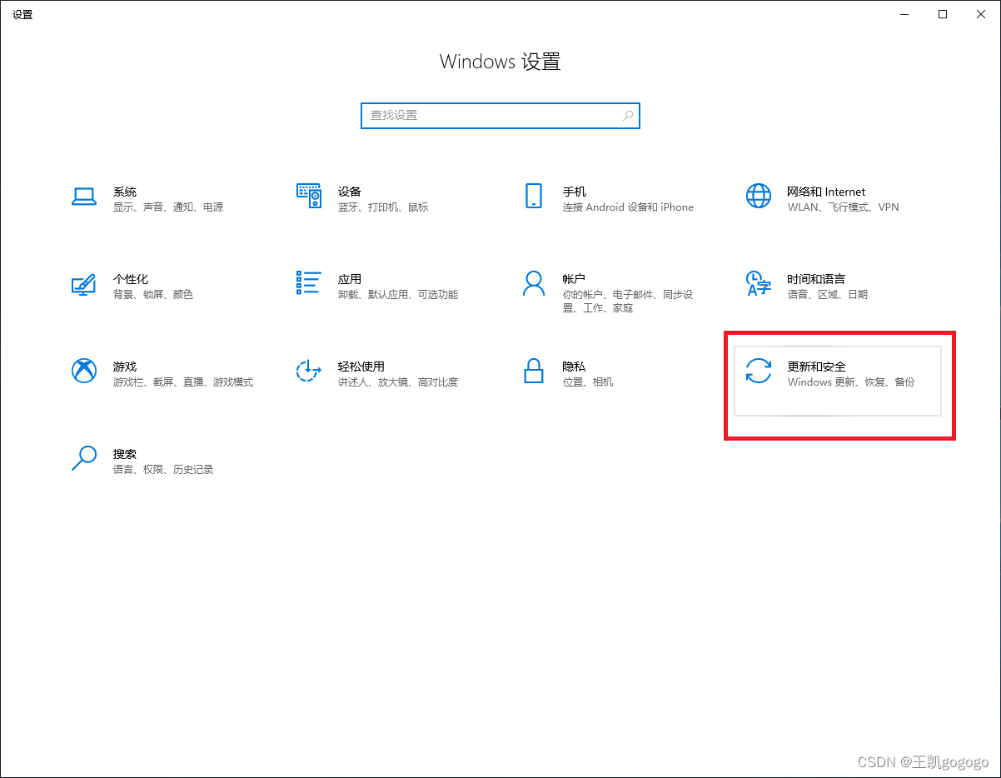Open the 手机 settings title
Viewport: 1001px width, 778px height.
(x=575, y=192)
